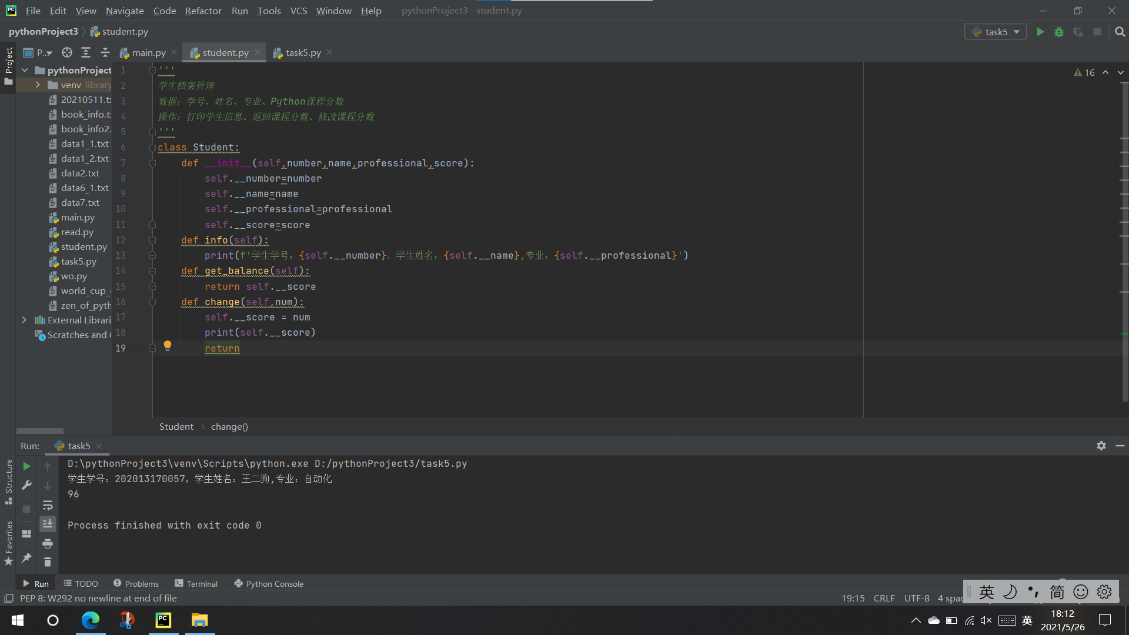Click the yellow intention lightbulb on line 19
Image resolution: width=1129 pixels, height=635 pixels.
click(168, 345)
